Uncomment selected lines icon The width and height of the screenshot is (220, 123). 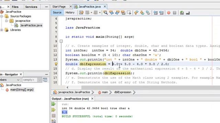(x=188, y=13)
